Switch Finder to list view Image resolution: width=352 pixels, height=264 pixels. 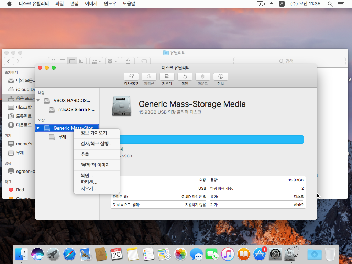pos(63,61)
